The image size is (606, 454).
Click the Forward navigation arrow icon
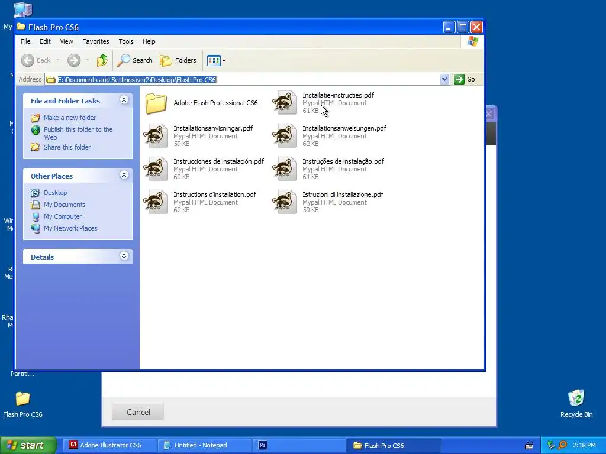click(x=74, y=60)
